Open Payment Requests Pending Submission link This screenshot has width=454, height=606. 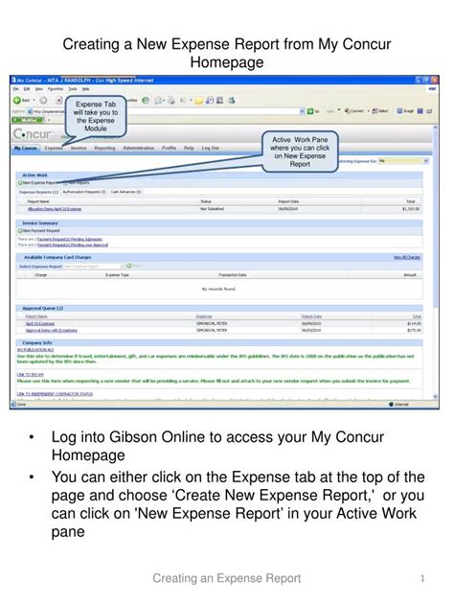70,239
